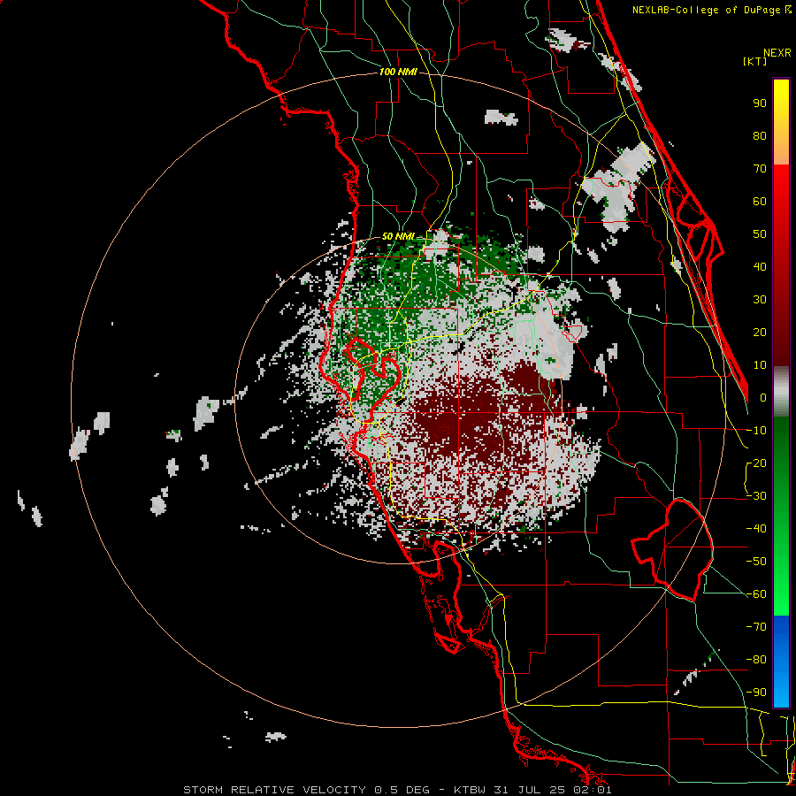Select the positive 60 scale value

760,202
